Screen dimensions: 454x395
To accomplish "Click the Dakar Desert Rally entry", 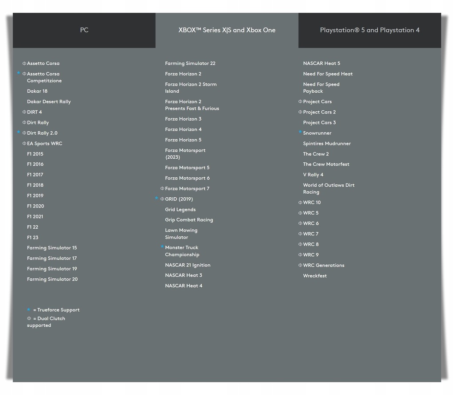I will [x=49, y=102].
